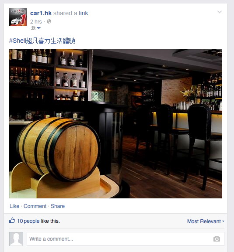Click the thumbs-up likes icon
Screen dimensions: 234x252
click(12, 220)
